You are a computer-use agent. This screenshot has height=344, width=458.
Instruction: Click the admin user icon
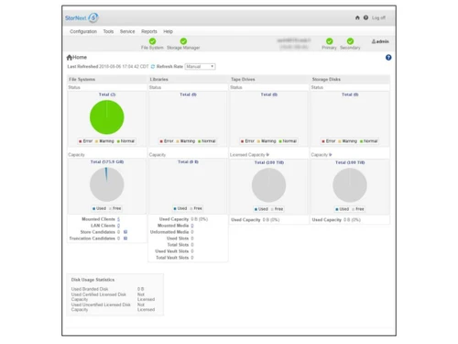click(x=374, y=41)
